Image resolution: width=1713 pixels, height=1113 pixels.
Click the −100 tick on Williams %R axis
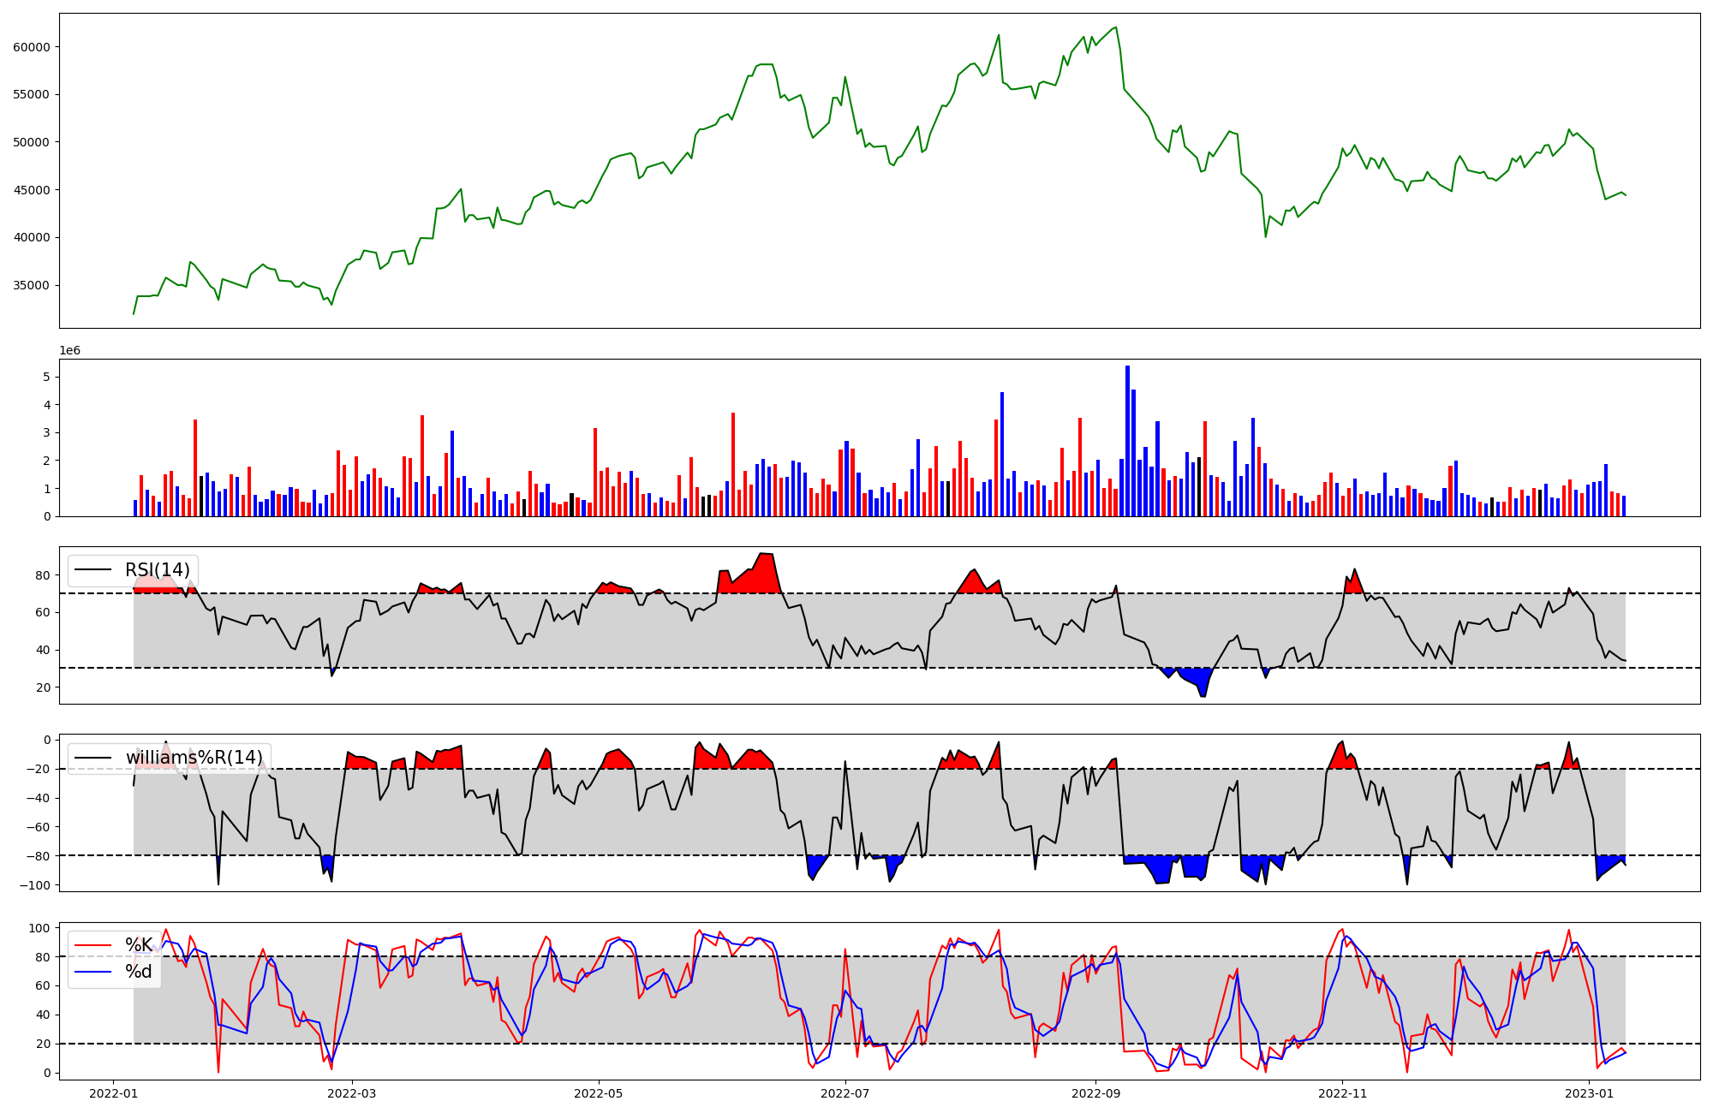click(x=34, y=884)
